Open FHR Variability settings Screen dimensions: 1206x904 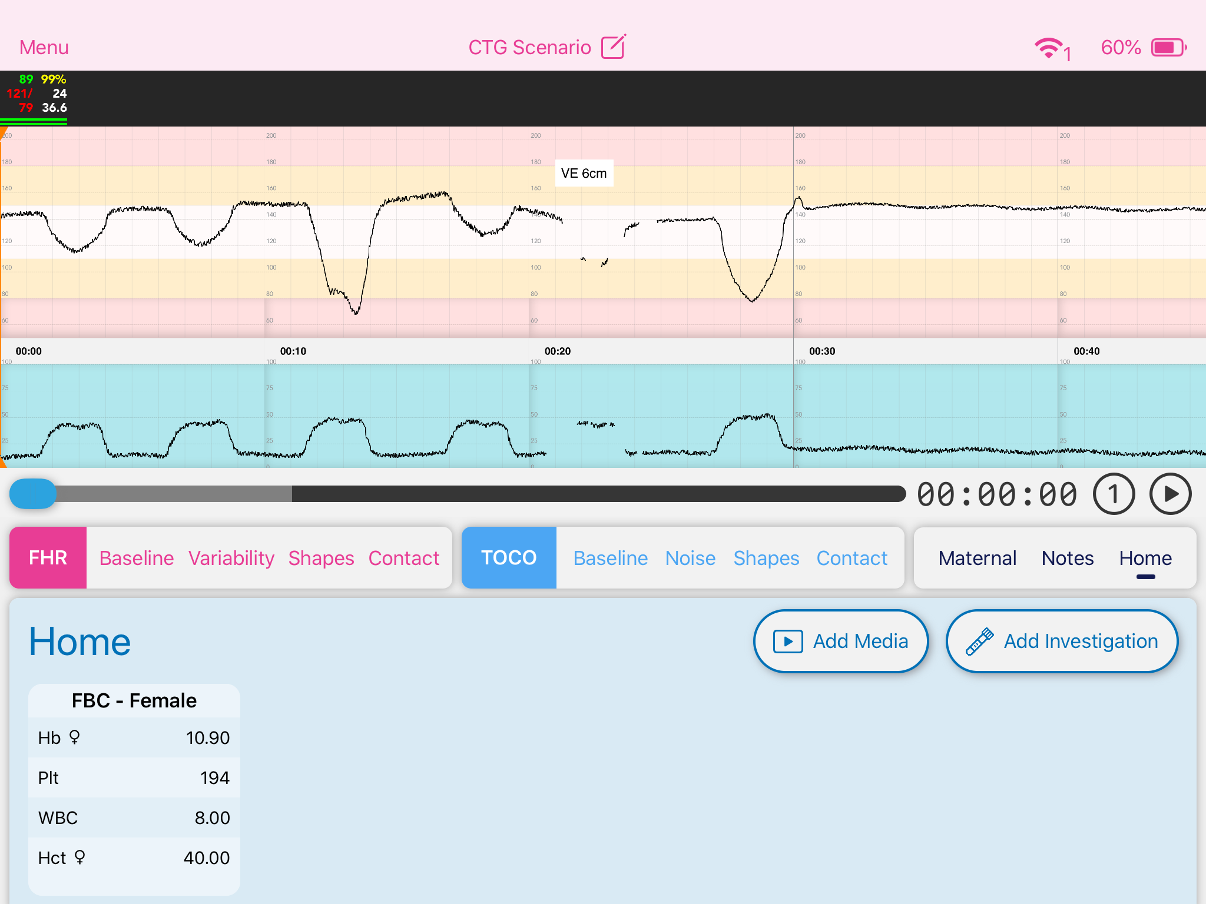point(231,558)
